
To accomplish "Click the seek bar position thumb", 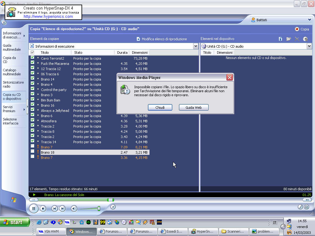I will [x=110, y=200].
